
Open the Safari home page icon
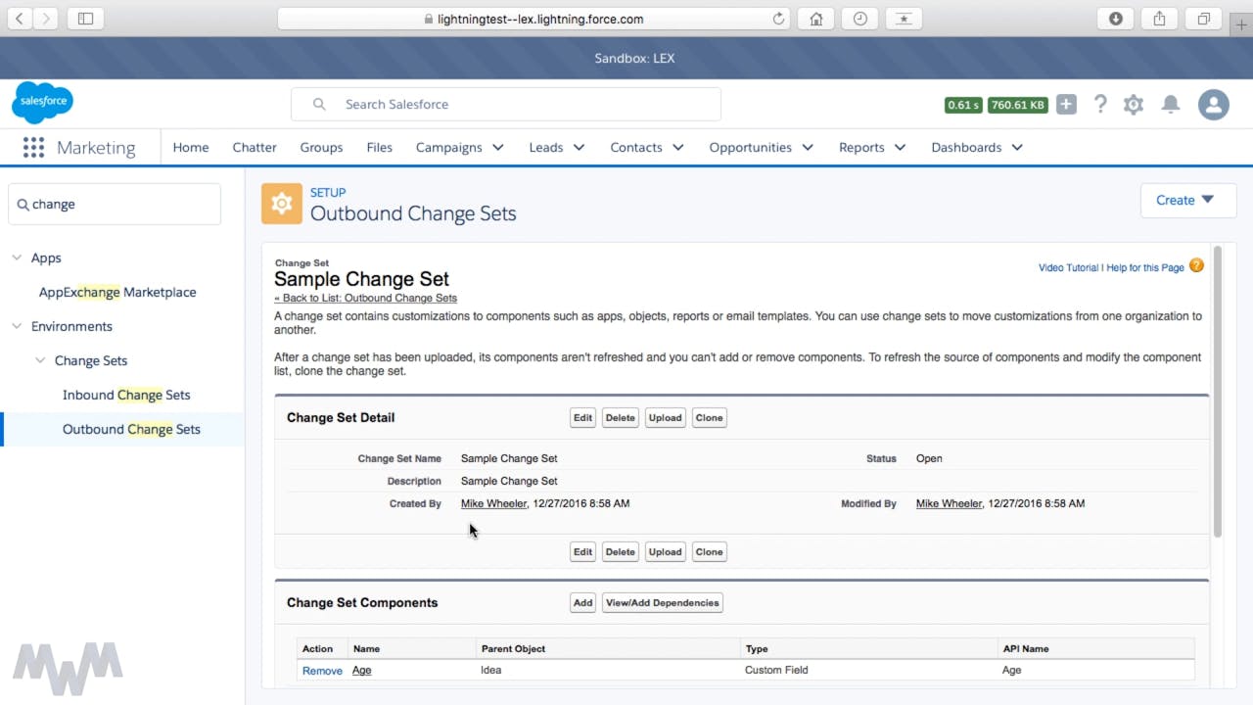tap(815, 19)
